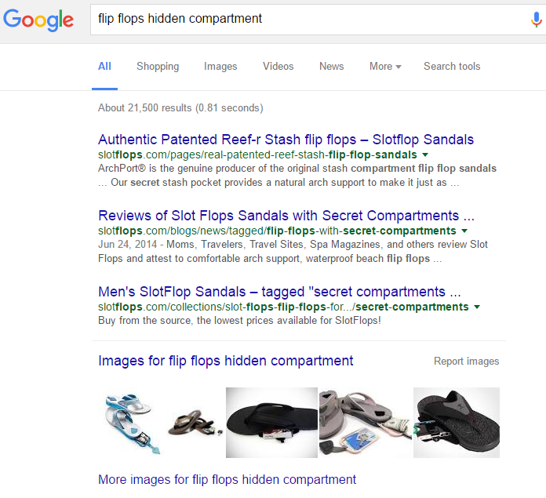Screen dimensions: 546x498
Task: Activate voice search microphone icon
Action: click(536, 20)
